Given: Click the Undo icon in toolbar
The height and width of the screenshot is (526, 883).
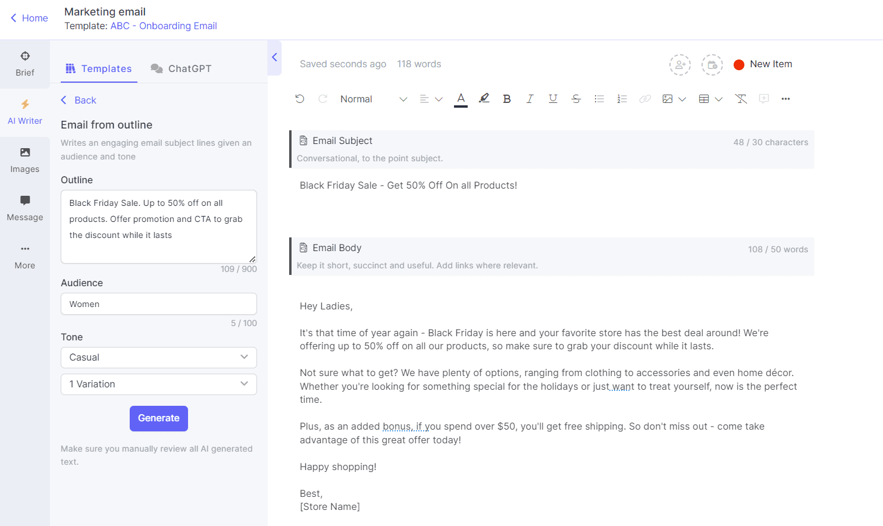Looking at the screenshot, I should (300, 99).
